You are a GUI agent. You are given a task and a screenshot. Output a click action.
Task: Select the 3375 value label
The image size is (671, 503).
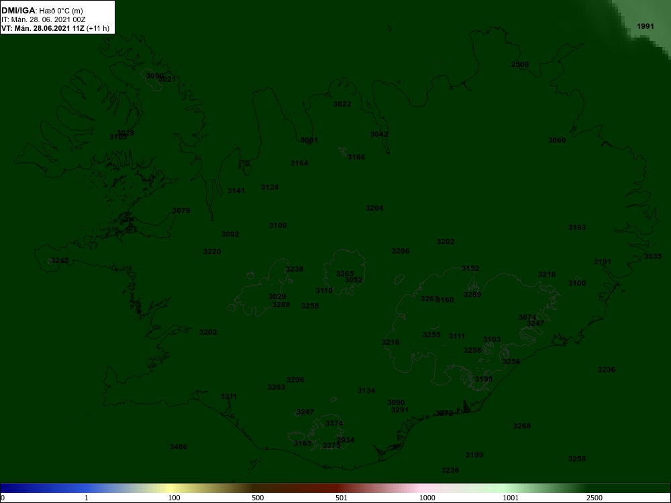331,446
